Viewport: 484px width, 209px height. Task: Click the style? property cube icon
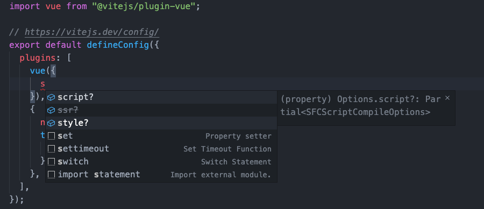click(x=51, y=123)
